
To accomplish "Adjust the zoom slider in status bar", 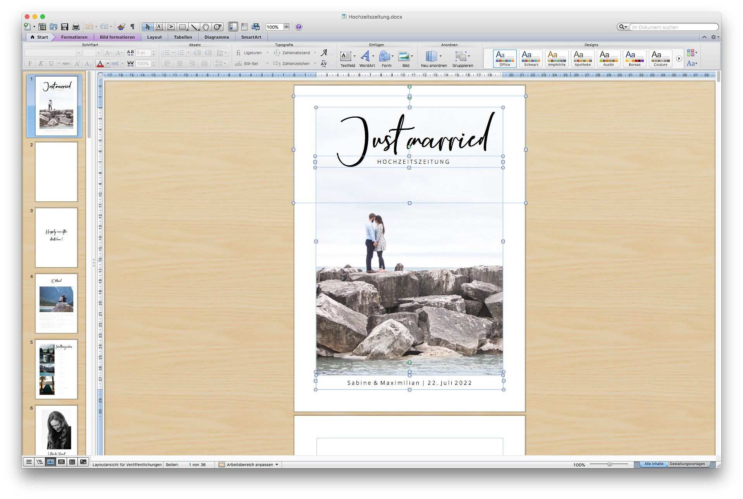I will pyautogui.click(x=609, y=464).
